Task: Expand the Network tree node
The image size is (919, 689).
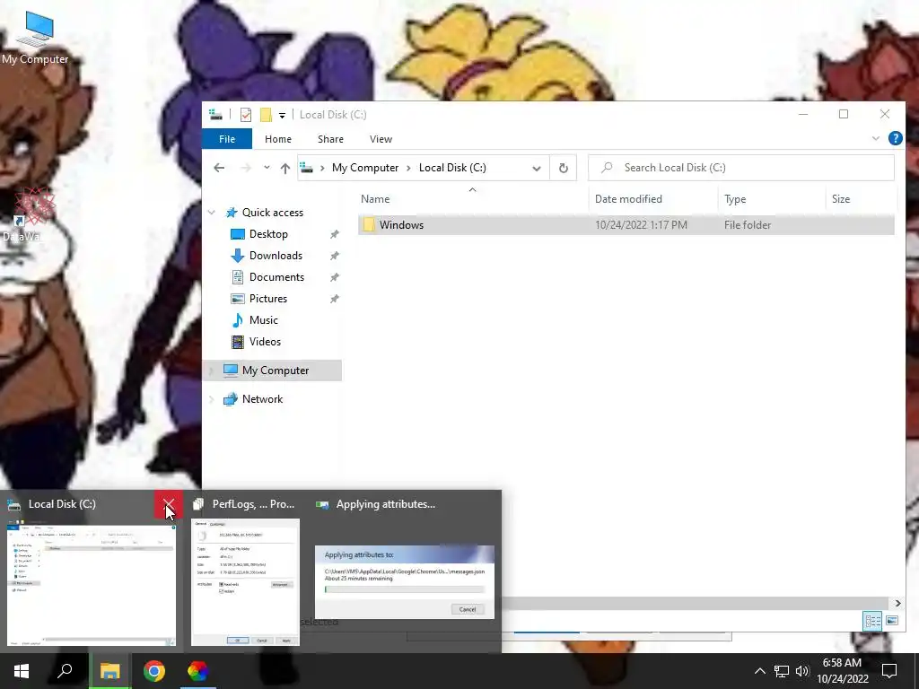Action: 212,399
